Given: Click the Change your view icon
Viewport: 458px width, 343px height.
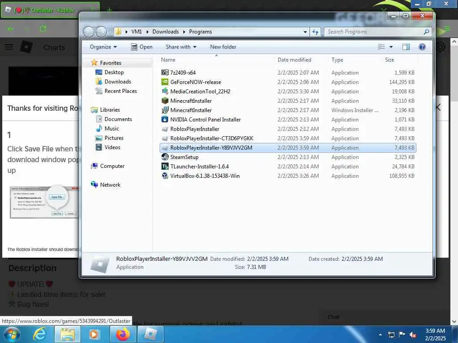Looking at the screenshot, I should tap(381, 47).
